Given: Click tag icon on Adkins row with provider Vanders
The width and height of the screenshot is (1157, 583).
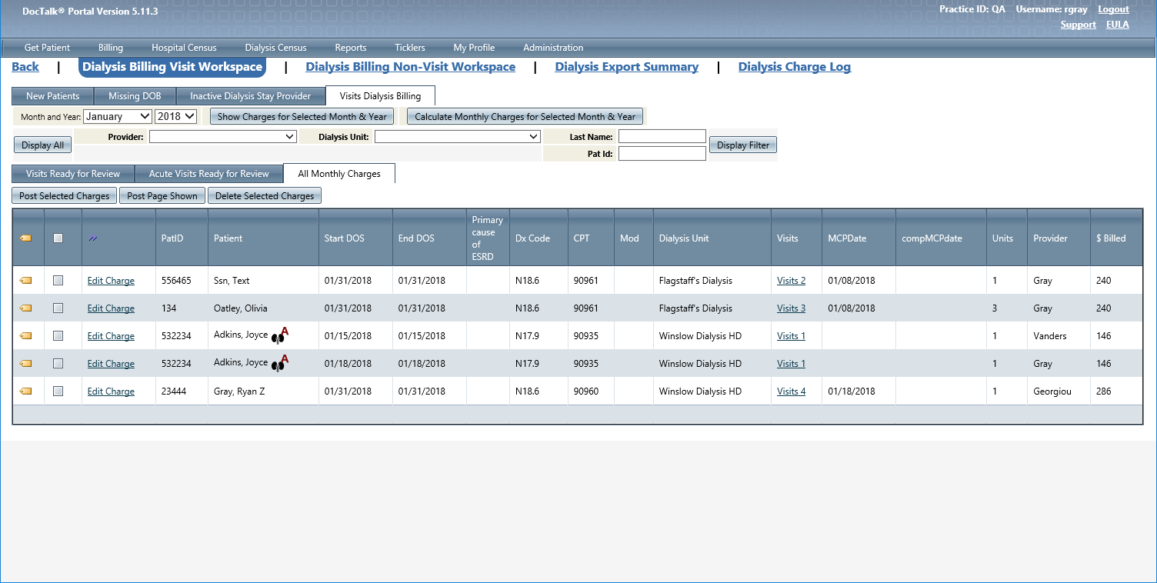Looking at the screenshot, I should 25,336.
